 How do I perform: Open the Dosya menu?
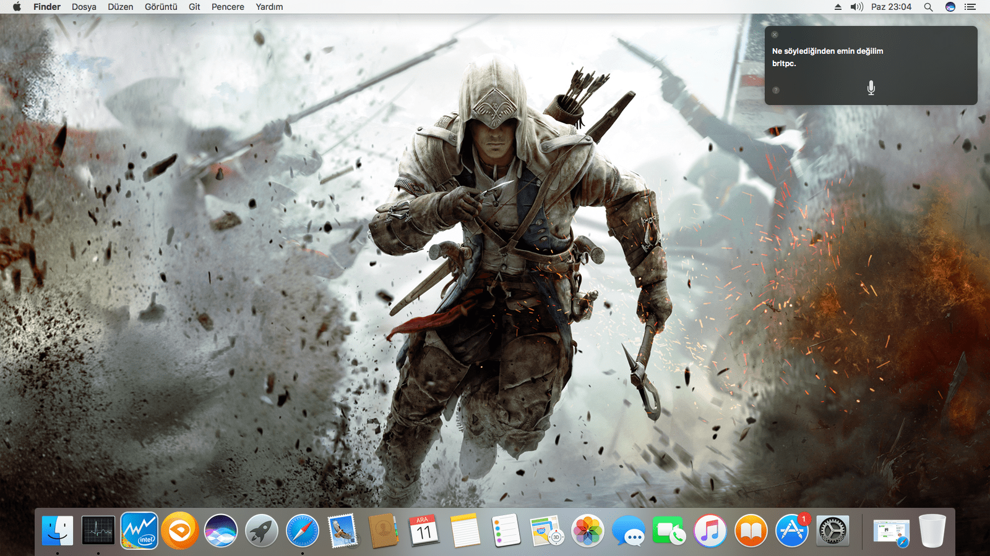pos(84,7)
